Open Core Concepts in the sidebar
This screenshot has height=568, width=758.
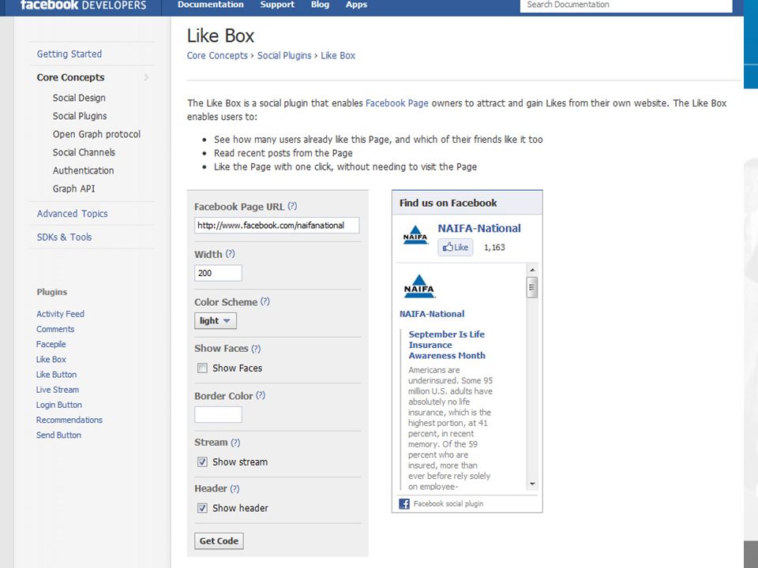(x=70, y=77)
